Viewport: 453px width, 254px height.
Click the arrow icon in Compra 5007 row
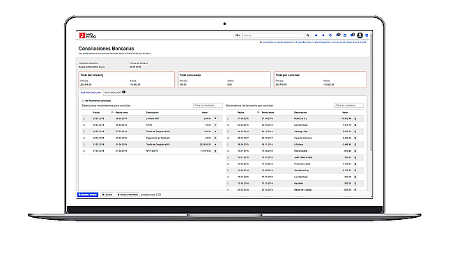pyautogui.click(x=215, y=118)
